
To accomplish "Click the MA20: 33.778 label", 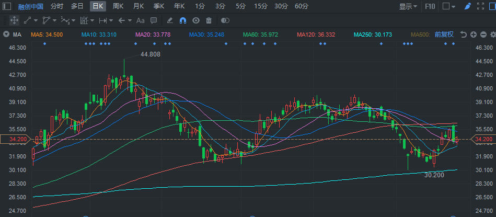I will coord(153,35).
